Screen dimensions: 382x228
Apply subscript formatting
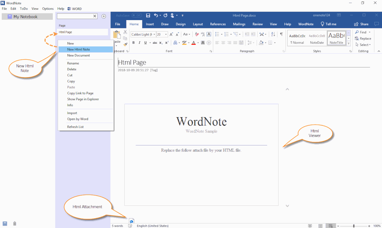tap(161, 43)
